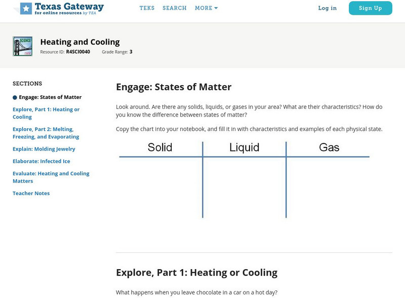
Task: Open Explore, Part 2: Melting, Freezing, and Evaporating
Action: [x=46, y=133]
